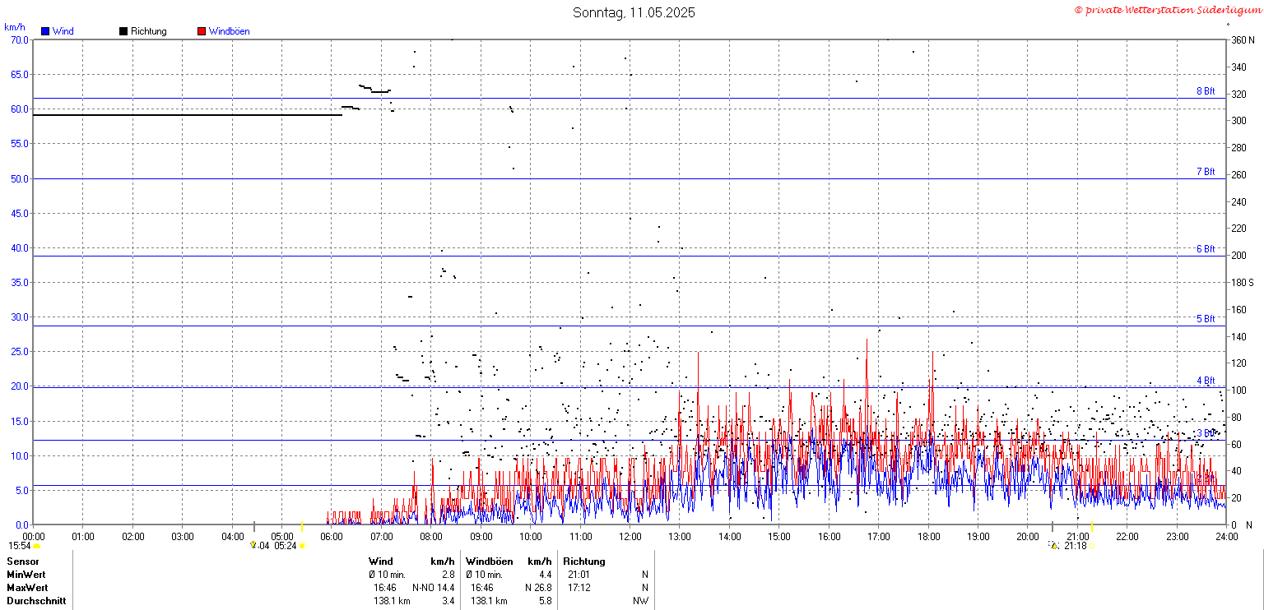The height and width of the screenshot is (610, 1264).
Task: Click the 12:00 time axis label
Action: pyautogui.click(x=630, y=537)
